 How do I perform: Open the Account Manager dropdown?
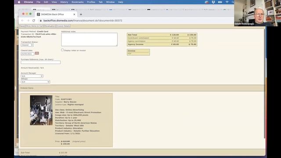(x=32, y=76)
